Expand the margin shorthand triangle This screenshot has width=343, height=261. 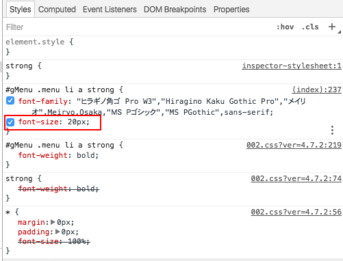pyautogui.click(x=53, y=222)
